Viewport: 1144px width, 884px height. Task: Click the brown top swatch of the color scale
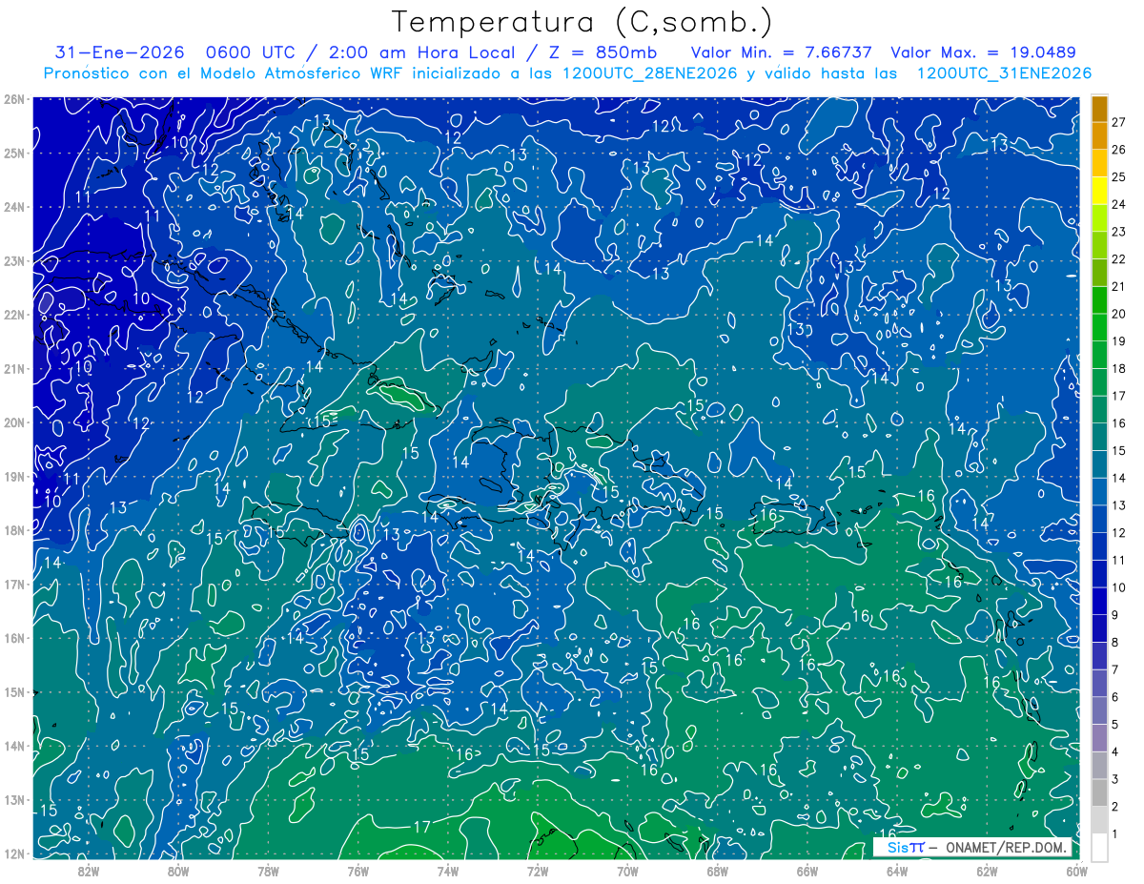(1099, 110)
